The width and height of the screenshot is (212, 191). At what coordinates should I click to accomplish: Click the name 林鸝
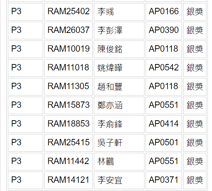(x=105, y=161)
